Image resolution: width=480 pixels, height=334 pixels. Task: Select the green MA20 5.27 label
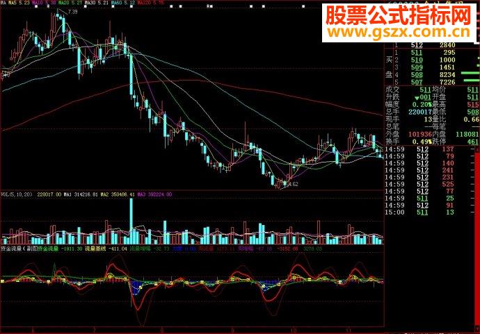coord(70,3)
